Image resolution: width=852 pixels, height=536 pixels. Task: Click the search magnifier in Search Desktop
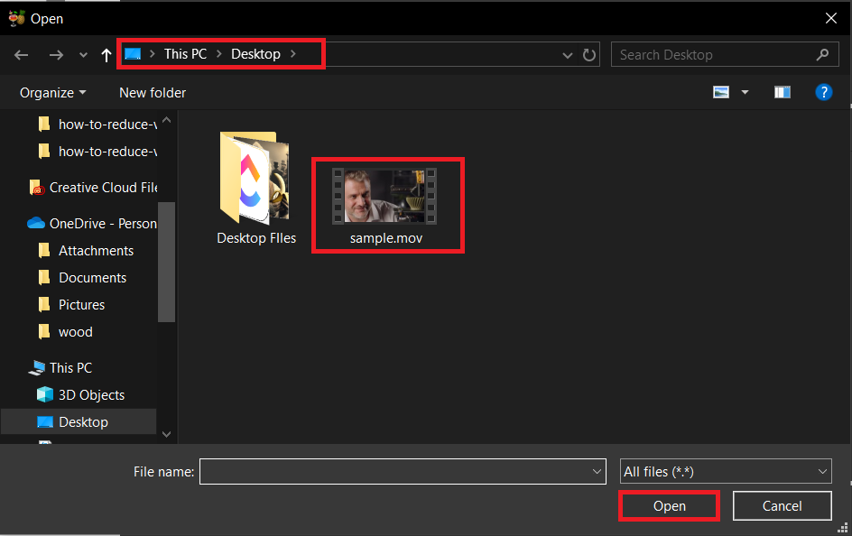[x=822, y=54]
